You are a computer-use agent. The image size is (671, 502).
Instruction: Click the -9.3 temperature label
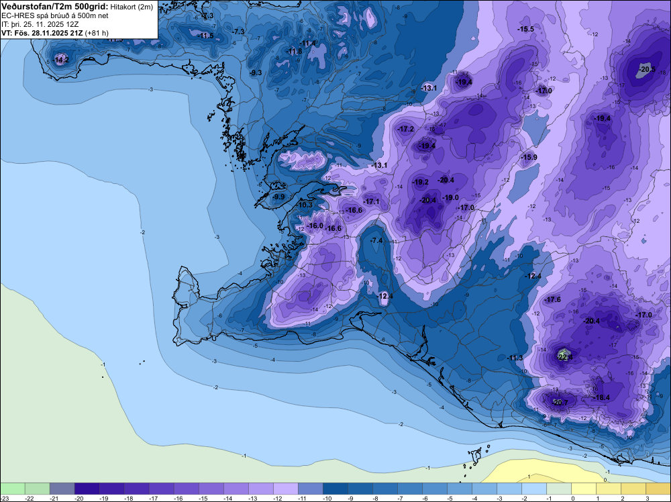(256, 72)
